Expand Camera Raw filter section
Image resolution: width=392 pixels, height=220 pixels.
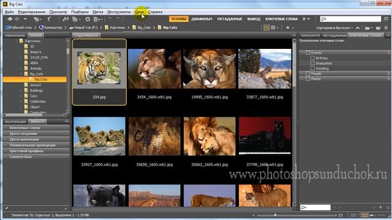[37, 156]
